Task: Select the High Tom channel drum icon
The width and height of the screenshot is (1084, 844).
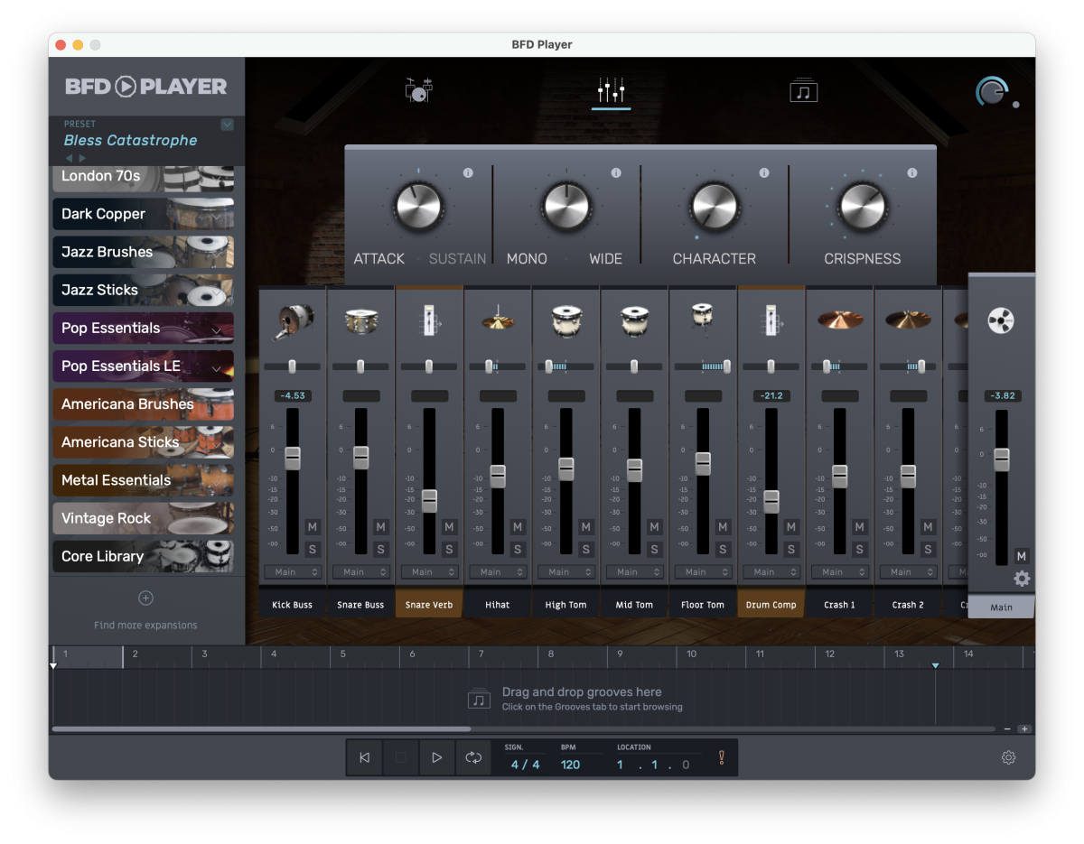Action: (x=566, y=321)
